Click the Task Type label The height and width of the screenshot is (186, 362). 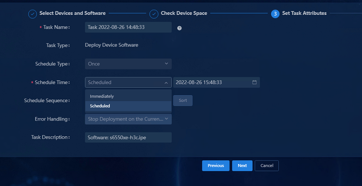(x=58, y=45)
